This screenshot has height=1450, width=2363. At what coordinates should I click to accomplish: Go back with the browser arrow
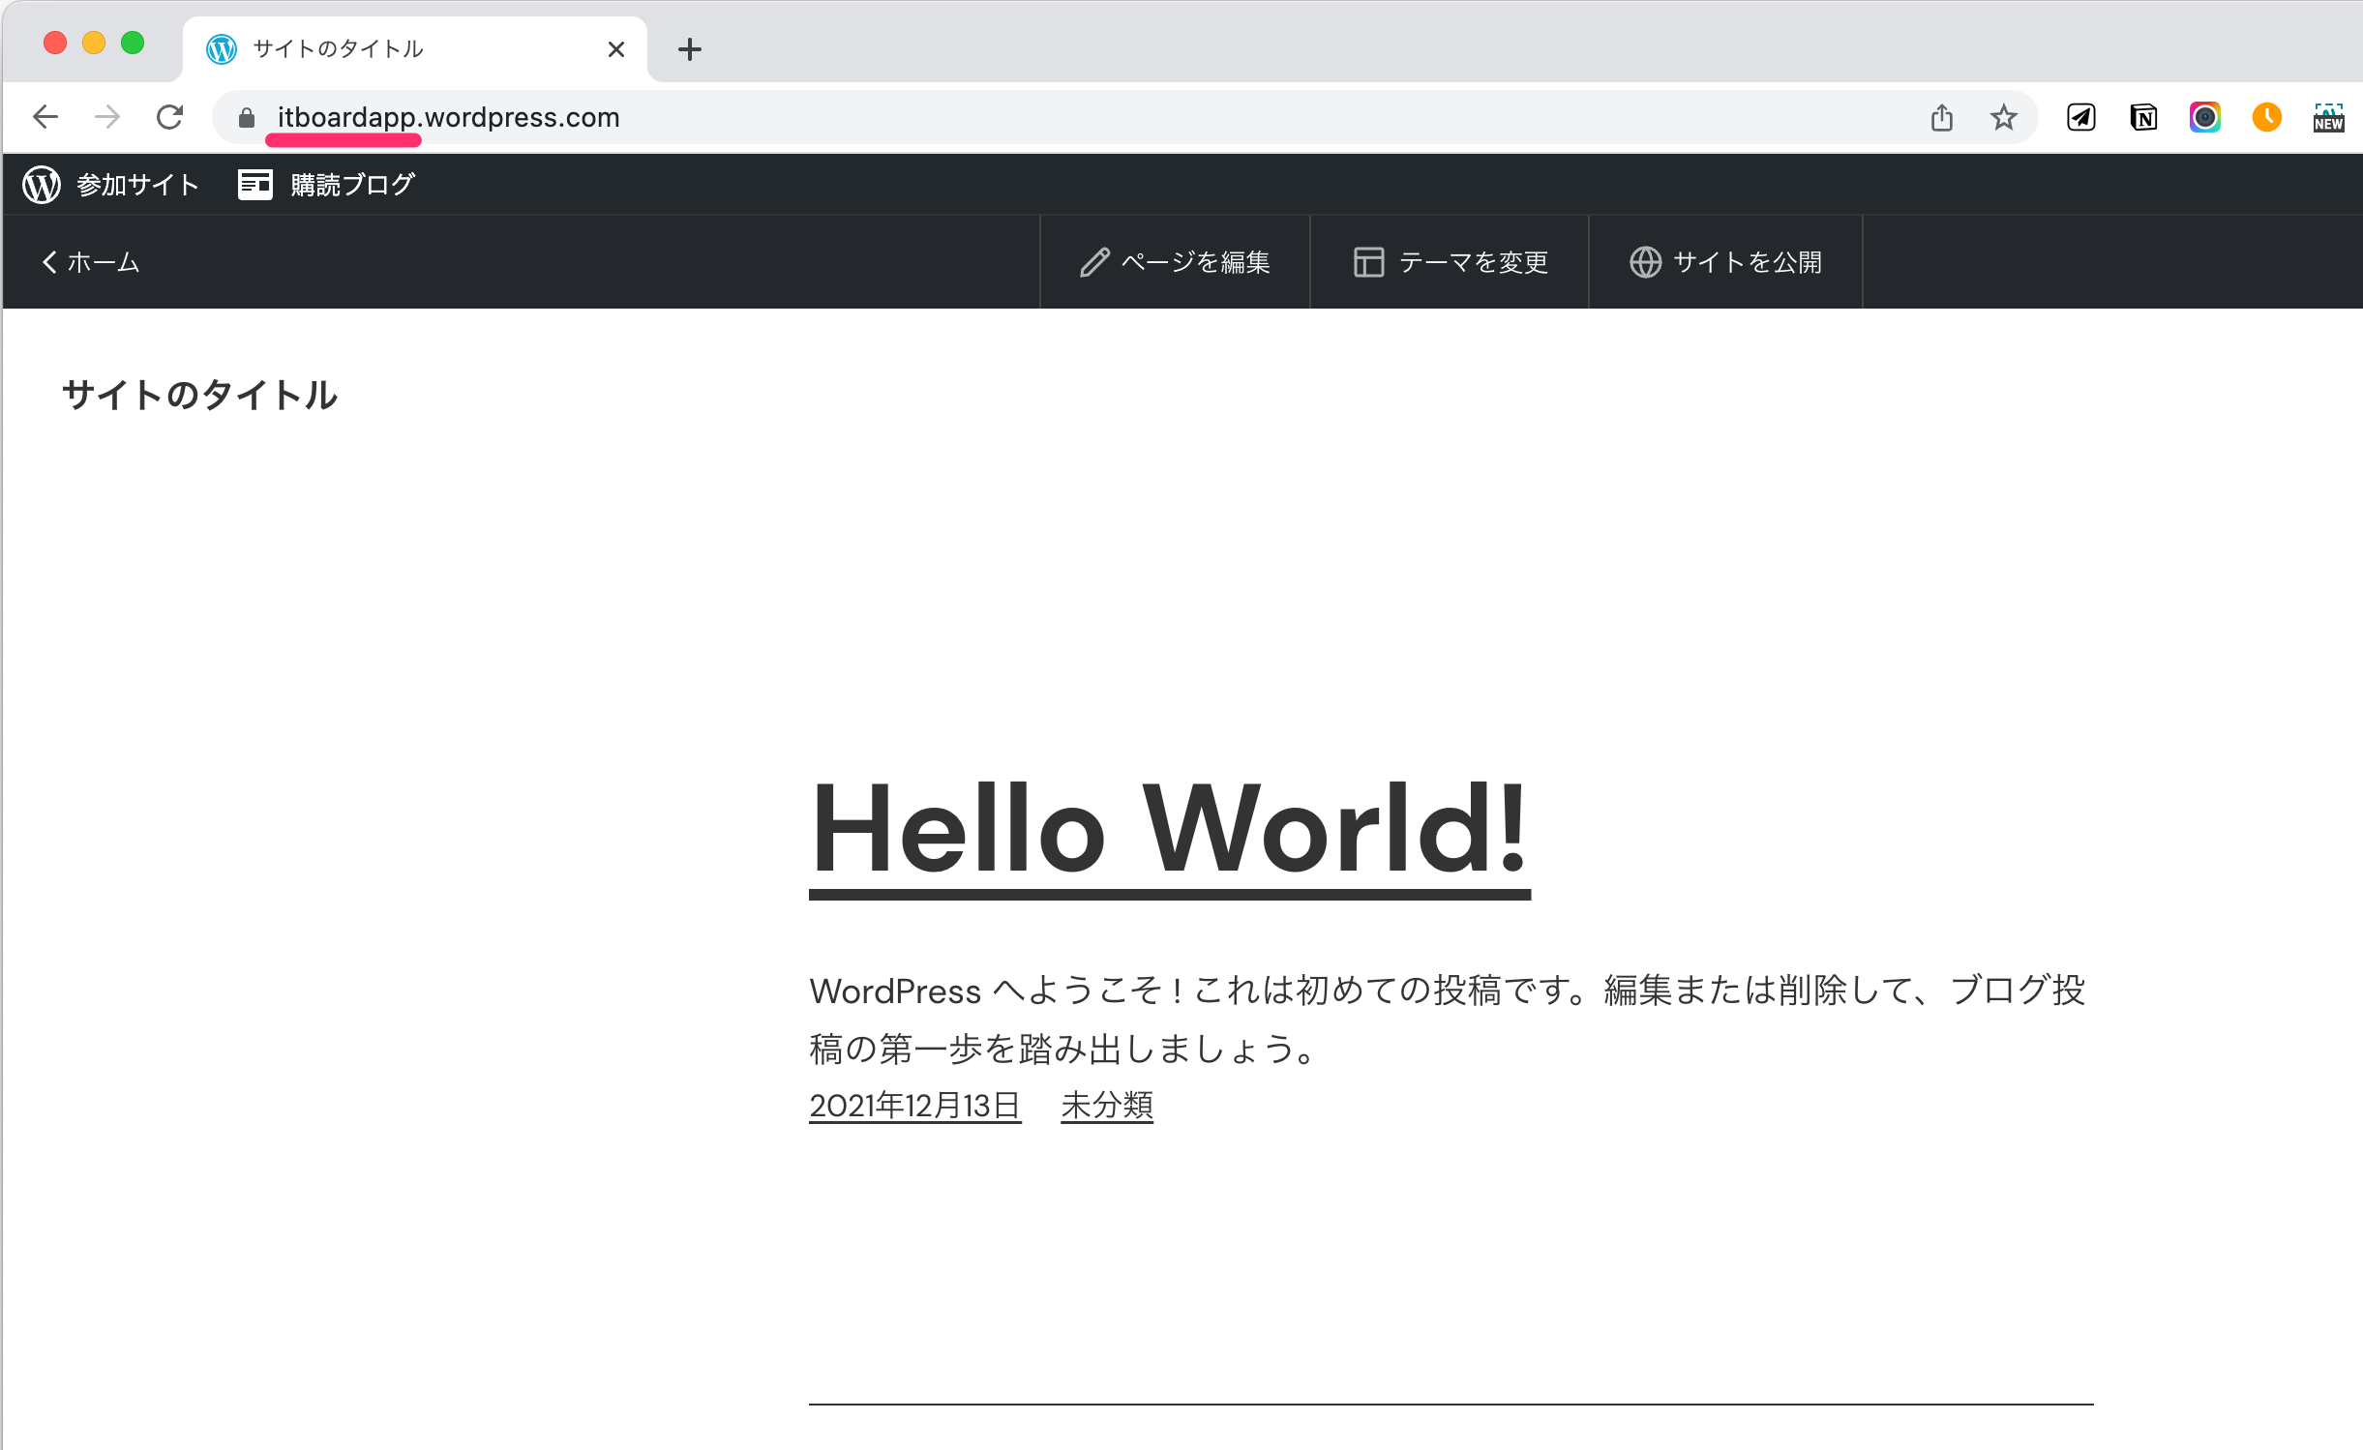tap(45, 118)
